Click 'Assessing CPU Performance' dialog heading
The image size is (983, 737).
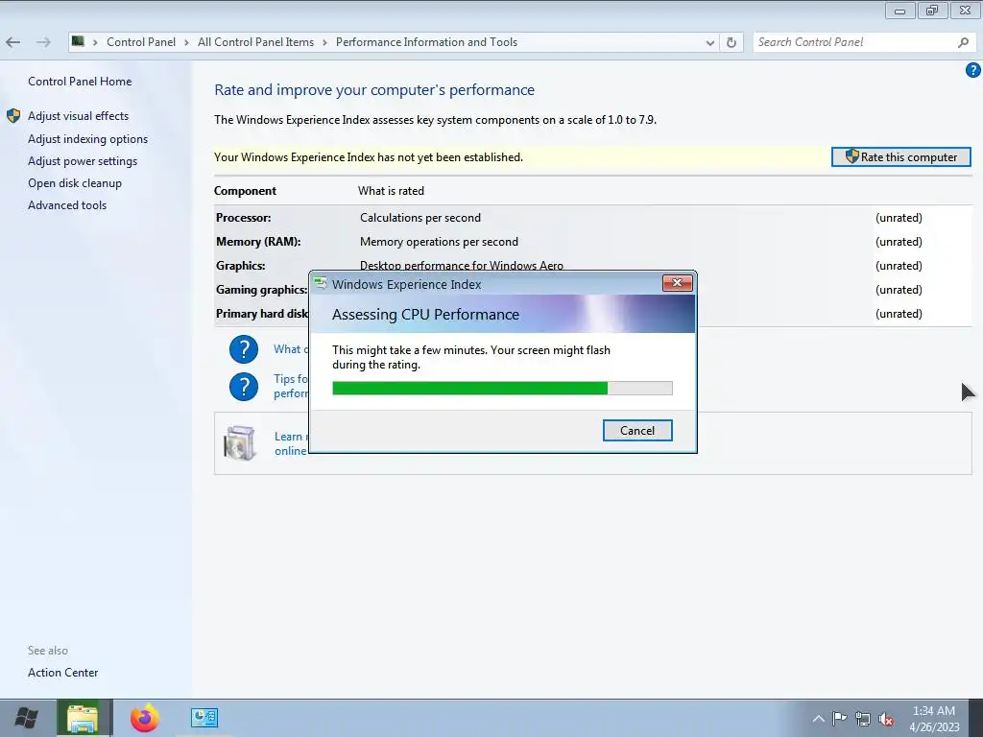tap(425, 314)
